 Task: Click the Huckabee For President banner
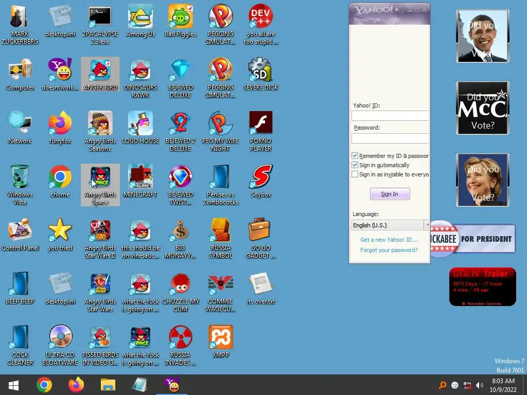pyautogui.click(x=473, y=239)
